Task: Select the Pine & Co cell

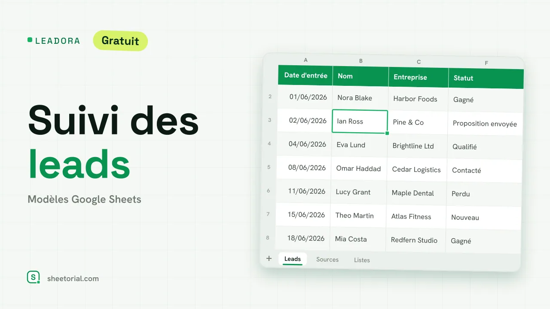Action: [x=418, y=123]
